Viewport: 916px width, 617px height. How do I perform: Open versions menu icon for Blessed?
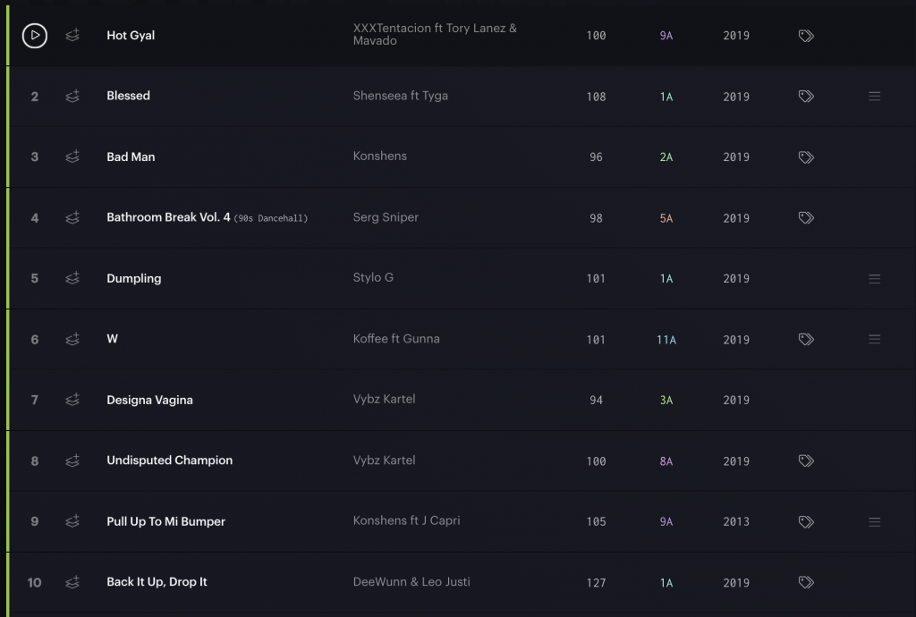875,97
